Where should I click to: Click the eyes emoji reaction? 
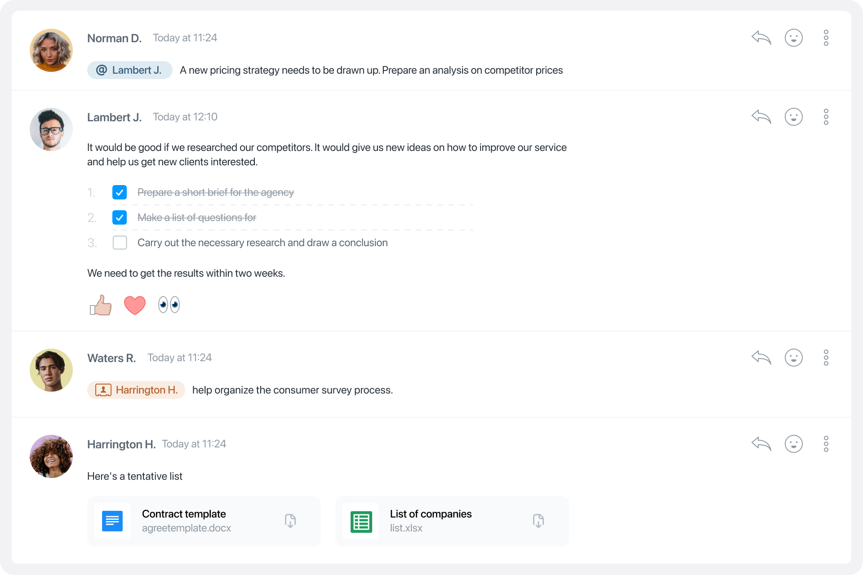point(169,305)
